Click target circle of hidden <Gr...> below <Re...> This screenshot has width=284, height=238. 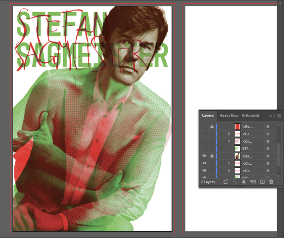(x=268, y=134)
